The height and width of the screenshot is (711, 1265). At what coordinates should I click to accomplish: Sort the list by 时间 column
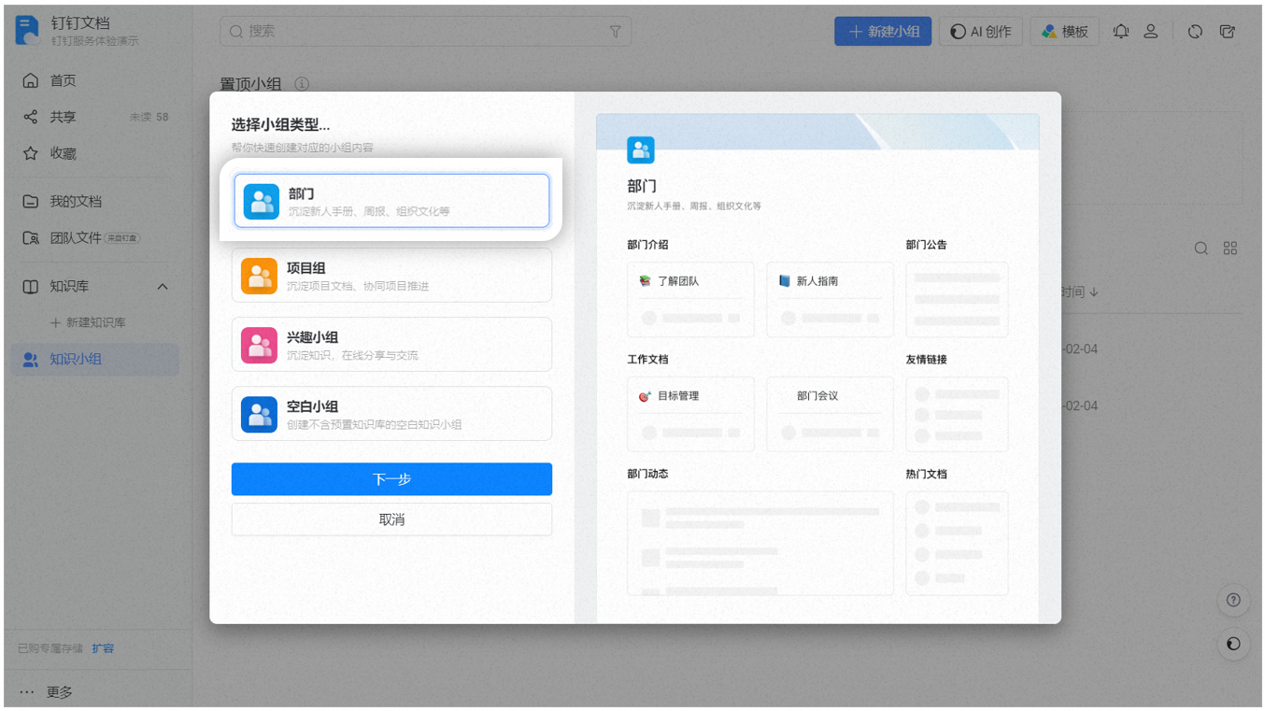pyautogui.click(x=1080, y=292)
